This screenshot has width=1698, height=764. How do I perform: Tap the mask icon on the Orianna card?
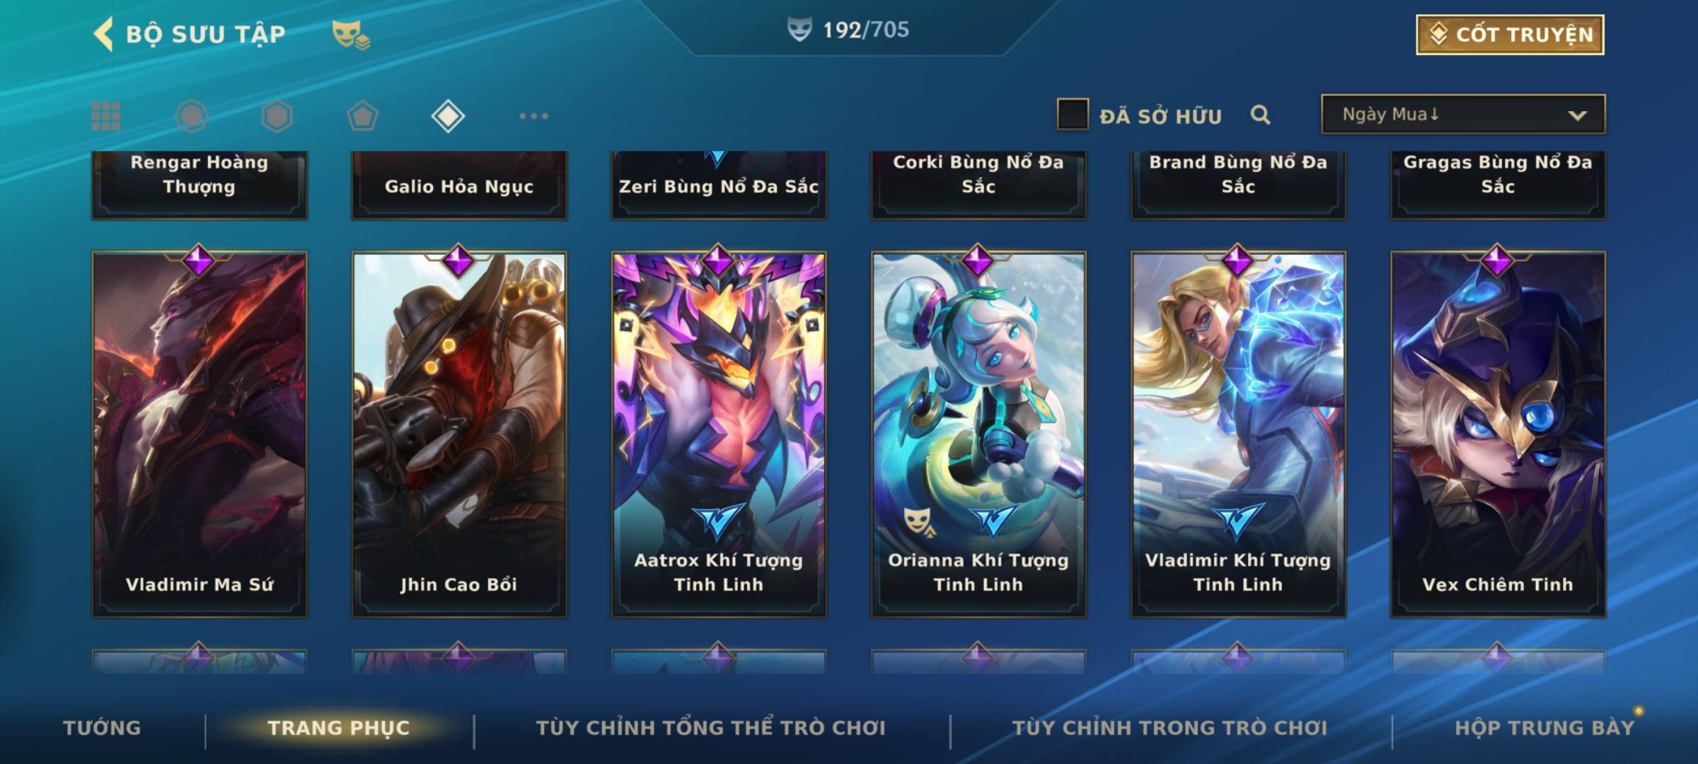pos(918,522)
